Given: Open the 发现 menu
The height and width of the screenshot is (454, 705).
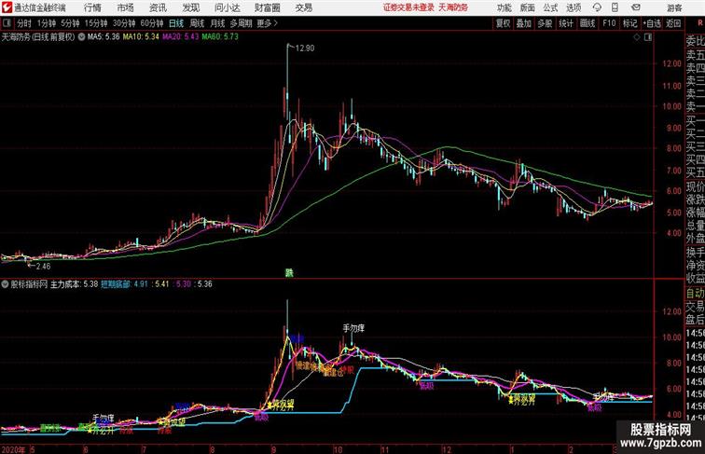Looking at the screenshot, I should tap(190, 7).
